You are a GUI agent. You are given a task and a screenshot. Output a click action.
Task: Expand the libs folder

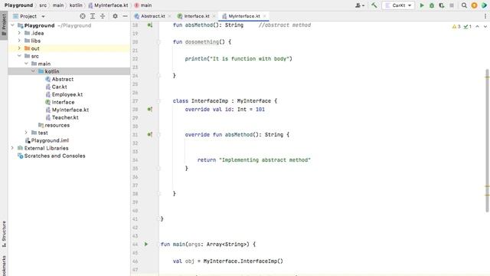click(19, 41)
